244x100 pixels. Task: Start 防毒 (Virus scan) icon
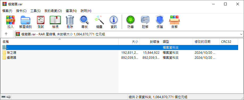click(131, 20)
